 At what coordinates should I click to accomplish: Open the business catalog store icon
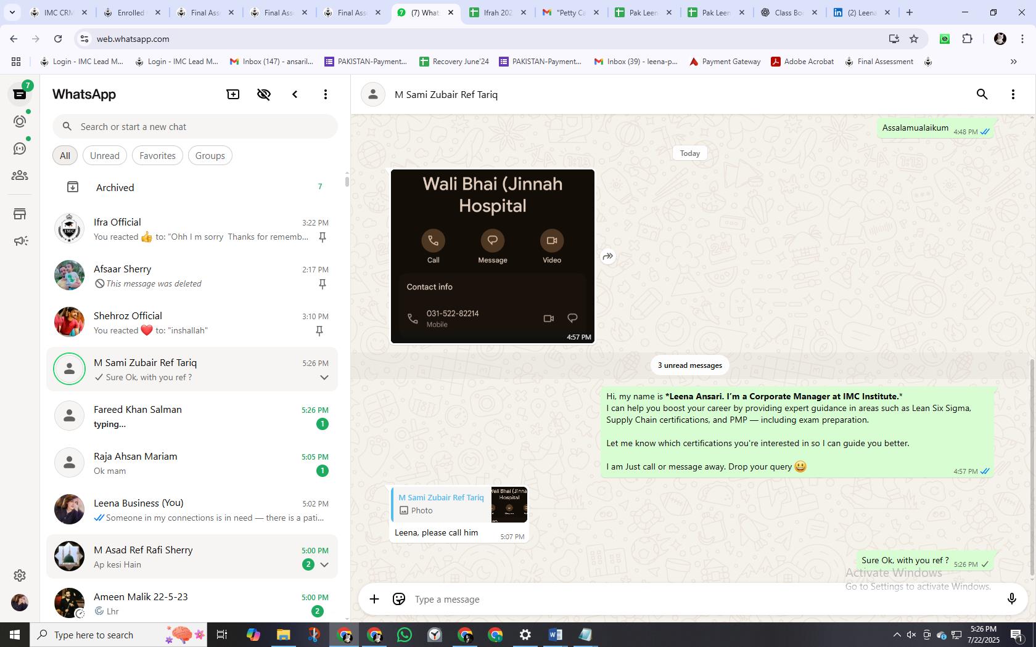[x=20, y=214]
